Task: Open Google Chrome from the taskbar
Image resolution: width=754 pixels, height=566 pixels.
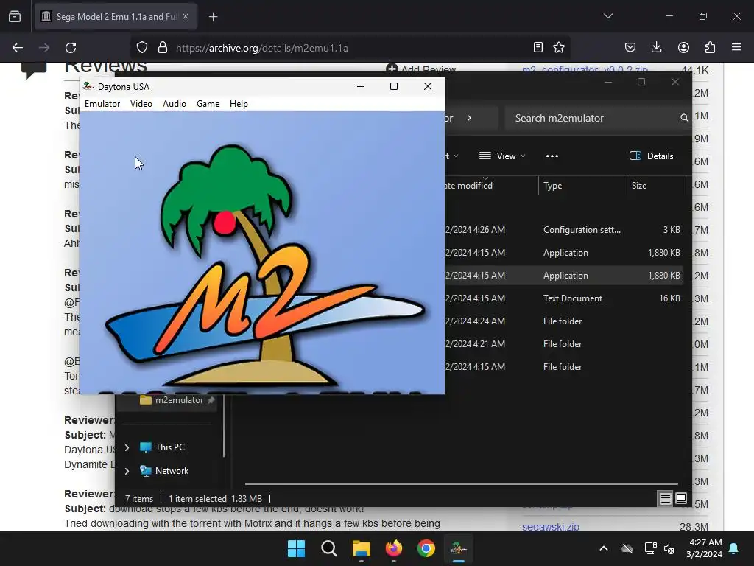Action: [426, 548]
